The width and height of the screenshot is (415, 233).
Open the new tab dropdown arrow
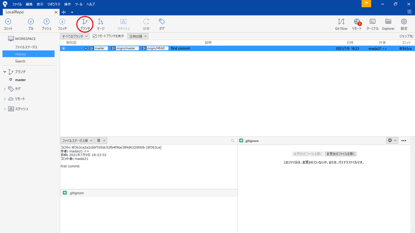(72, 12)
